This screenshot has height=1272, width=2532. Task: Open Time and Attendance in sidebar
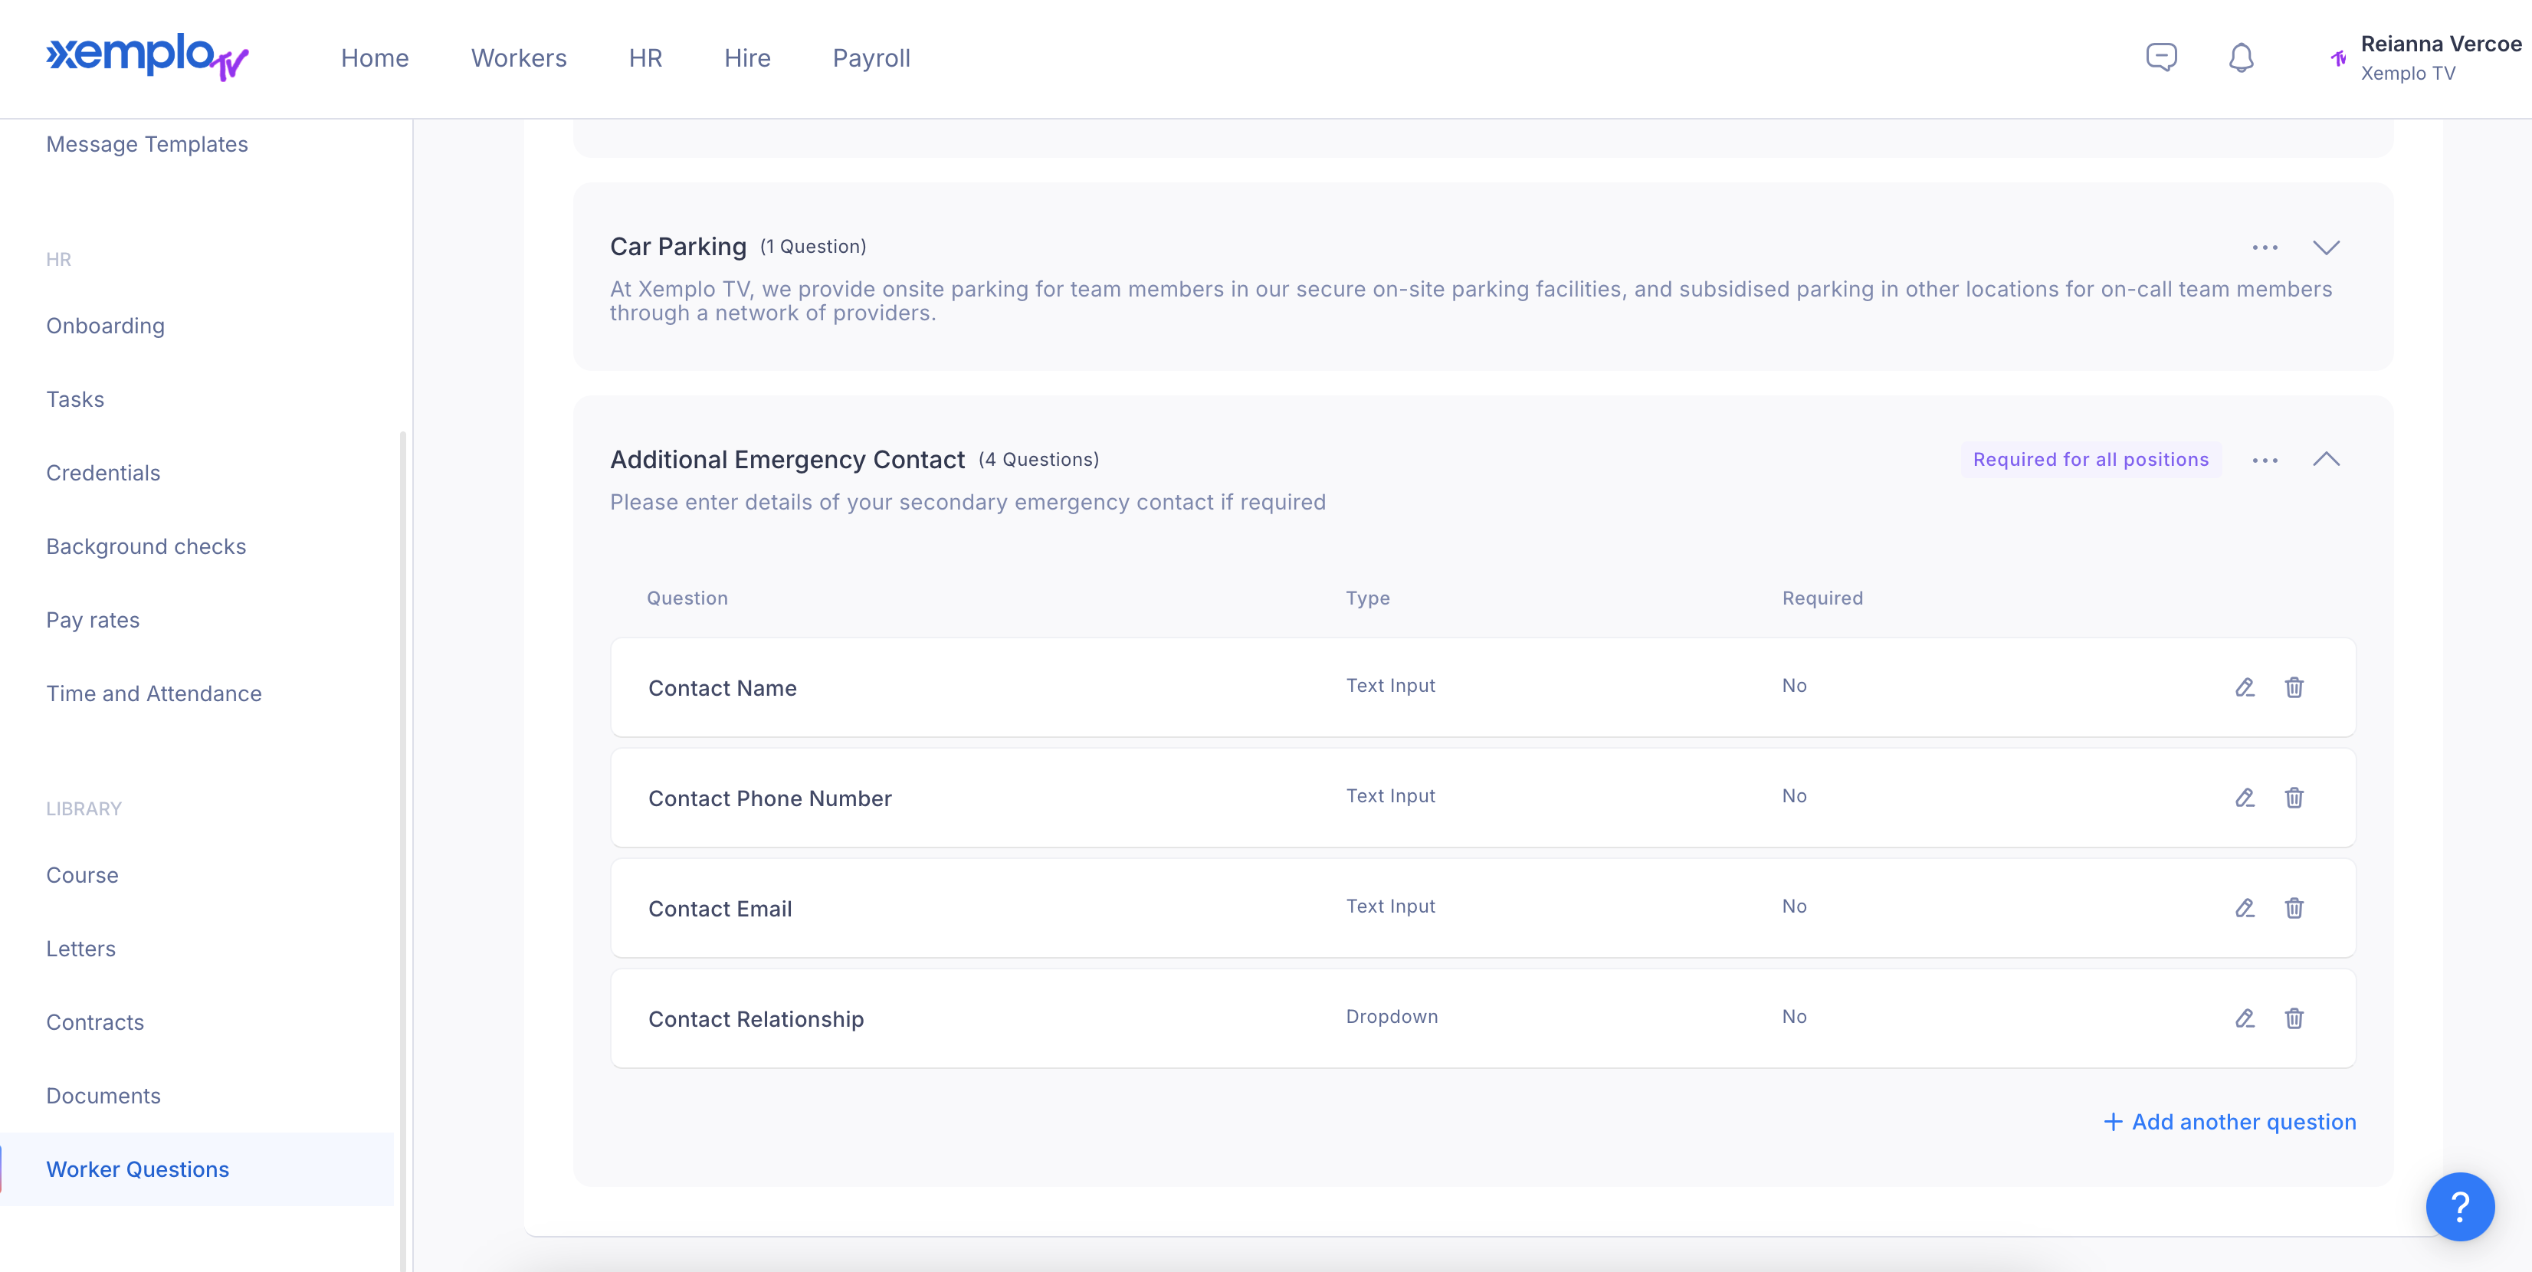(x=153, y=694)
